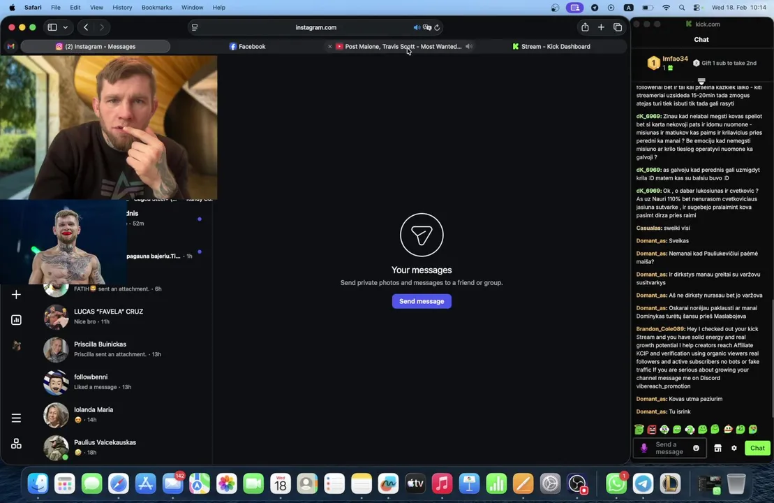Click the Send message button

coord(422,301)
